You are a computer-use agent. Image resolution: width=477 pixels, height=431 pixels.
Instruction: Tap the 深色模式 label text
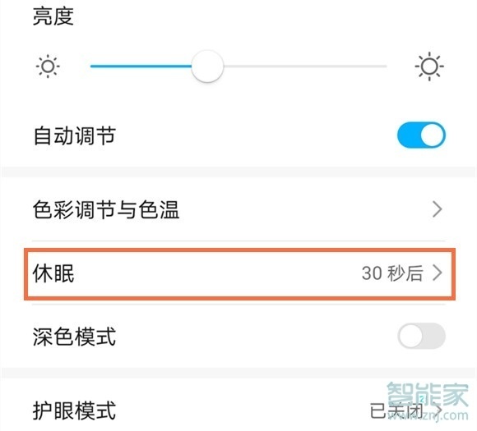coord(74,337)
